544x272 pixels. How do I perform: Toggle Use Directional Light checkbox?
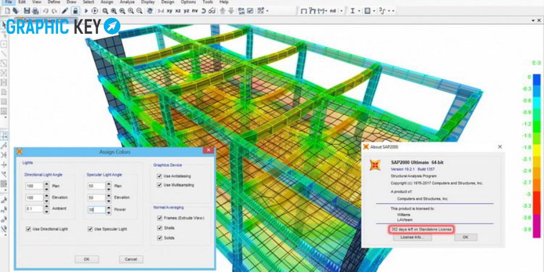(x=28, y=229)
